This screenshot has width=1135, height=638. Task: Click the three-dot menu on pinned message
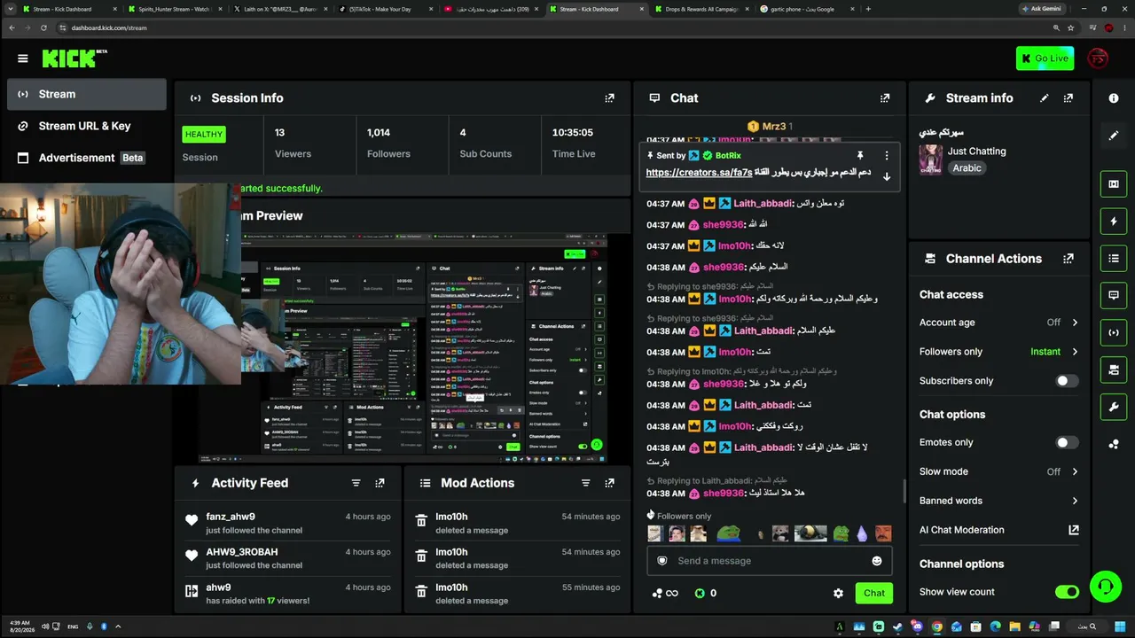tap(886, 156)
